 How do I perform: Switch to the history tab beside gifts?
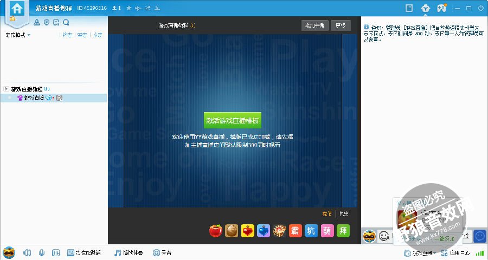(344, 213)
